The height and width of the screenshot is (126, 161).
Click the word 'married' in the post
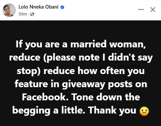88,44
